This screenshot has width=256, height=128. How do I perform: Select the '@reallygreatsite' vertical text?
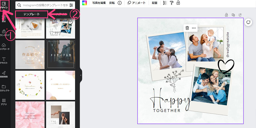click(x=228, y=45)
